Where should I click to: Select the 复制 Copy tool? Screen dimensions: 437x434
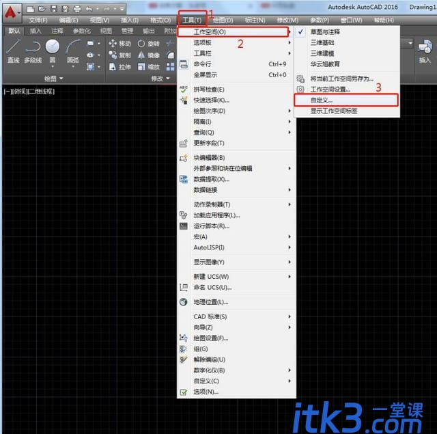120,55
